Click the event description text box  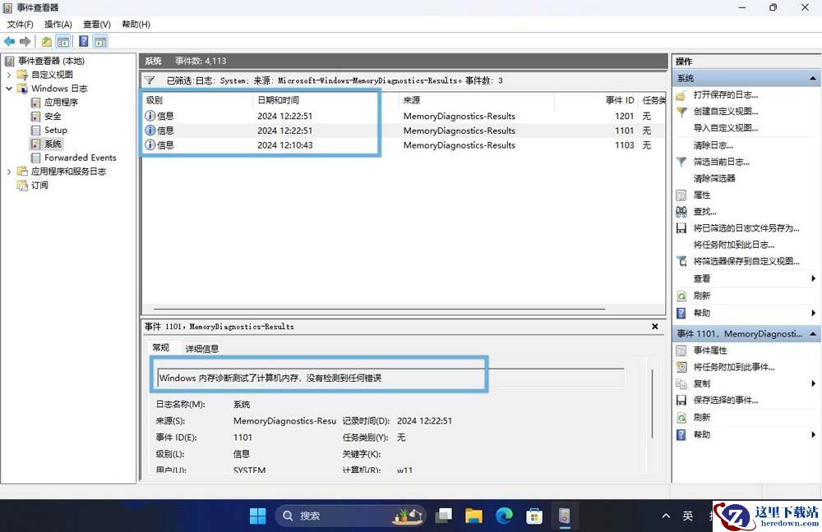click(390, 378)
